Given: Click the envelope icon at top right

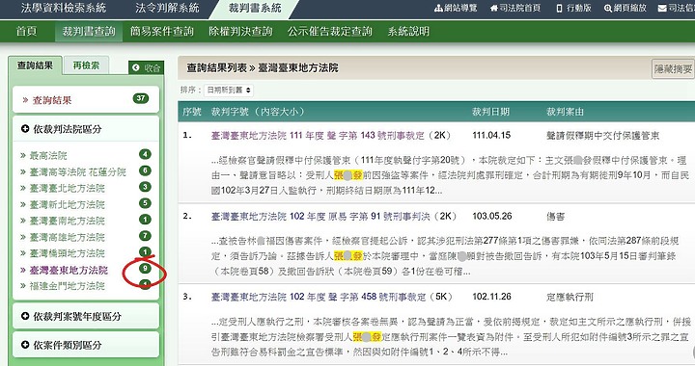Looking at the screenshot, I should click(x=662, y=9).
